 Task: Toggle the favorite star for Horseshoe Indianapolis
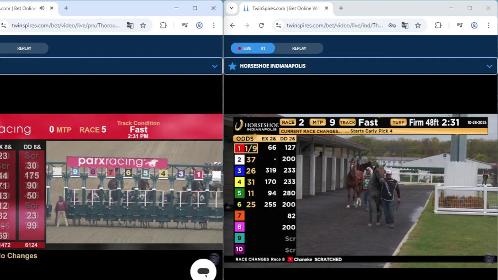(x=232, y=66)
